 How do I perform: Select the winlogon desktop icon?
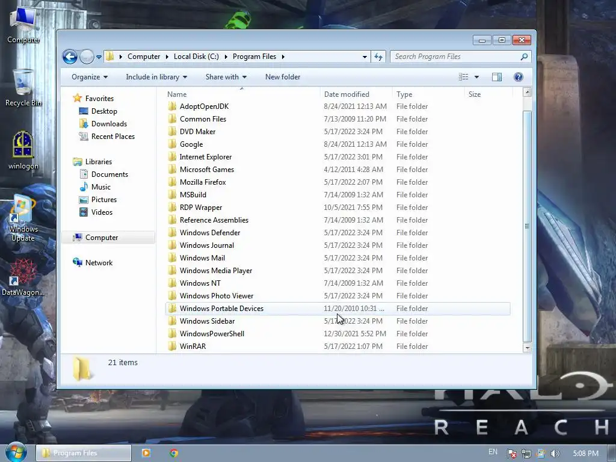tap(23, 150)
